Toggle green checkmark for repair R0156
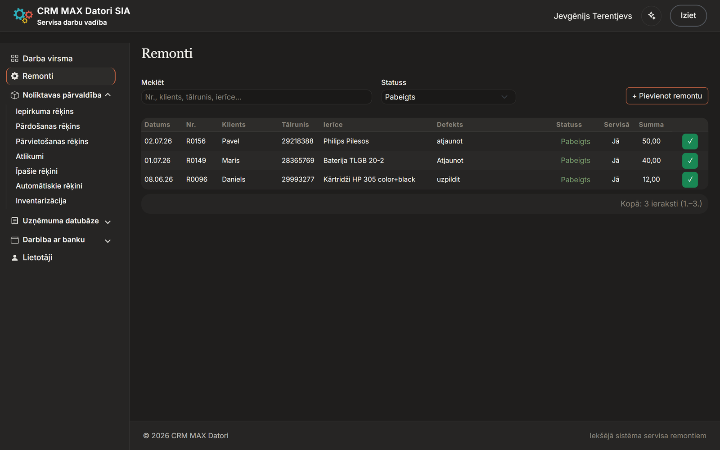This screenshot has height=450, width=720. point(690,141)
